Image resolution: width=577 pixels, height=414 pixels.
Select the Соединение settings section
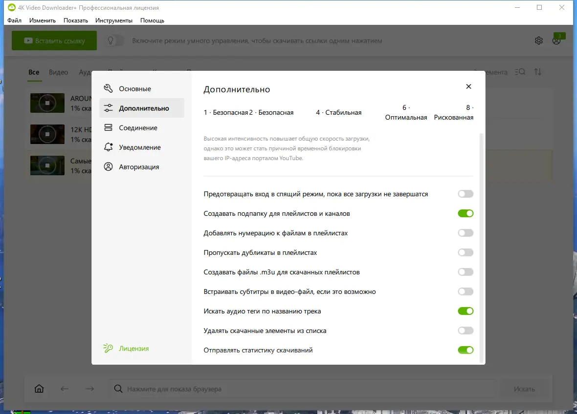[x=138, y=127]
